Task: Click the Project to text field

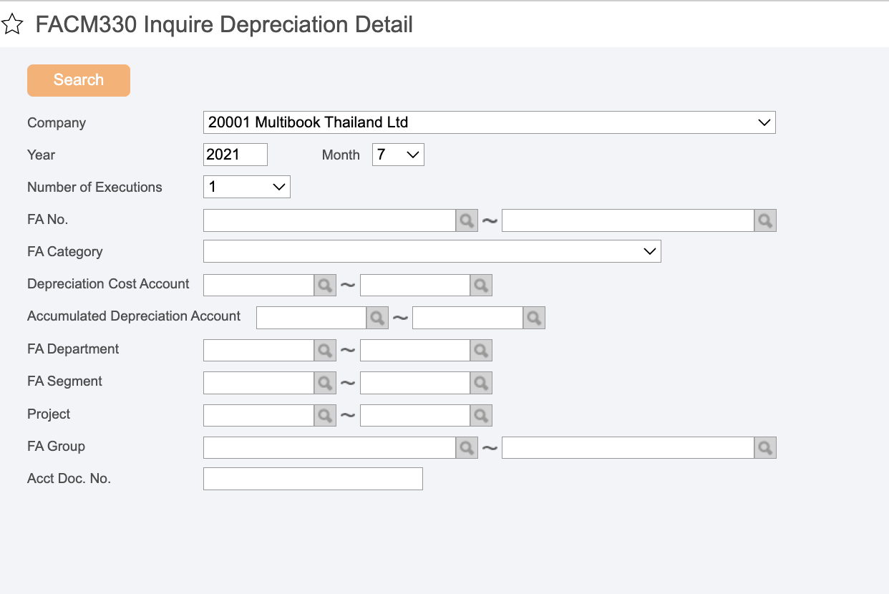Action: click(414, 415)
